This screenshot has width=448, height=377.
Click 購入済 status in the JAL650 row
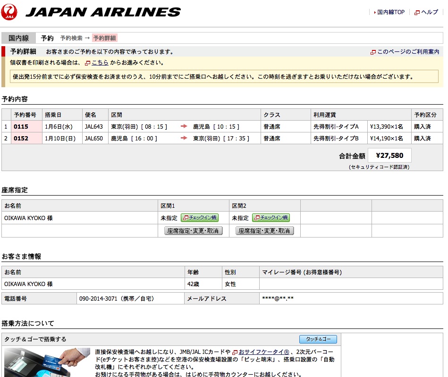pos(423,138)
